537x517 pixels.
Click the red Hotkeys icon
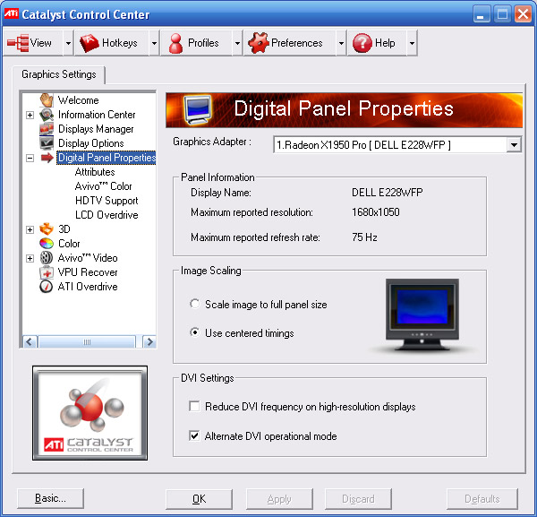tap(89, 43)
